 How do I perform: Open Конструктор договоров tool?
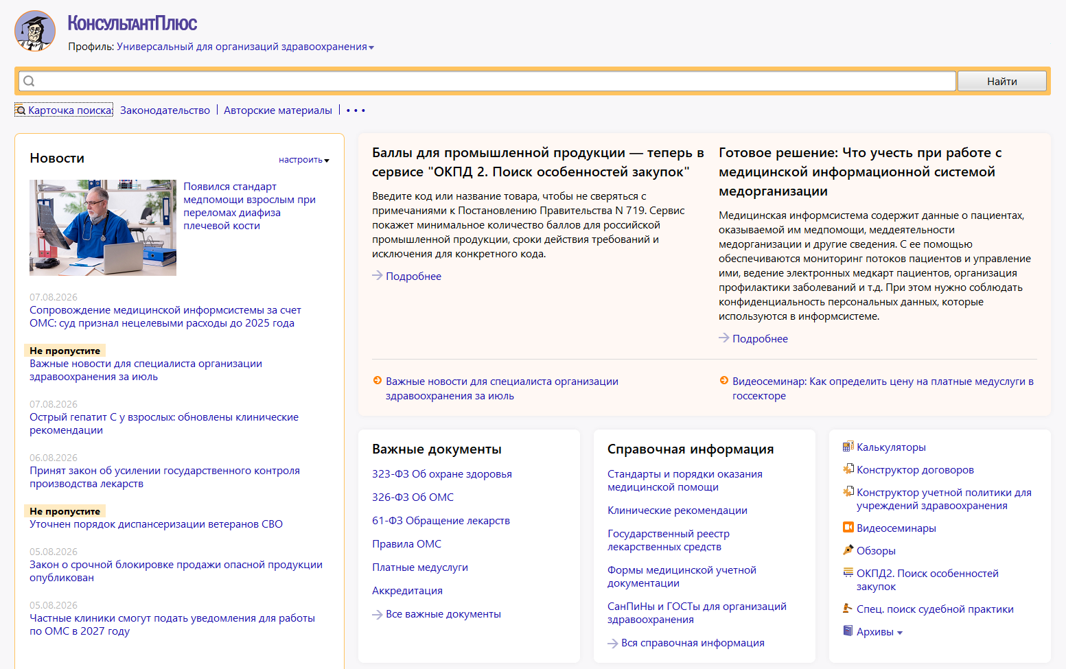pos(915,470)
